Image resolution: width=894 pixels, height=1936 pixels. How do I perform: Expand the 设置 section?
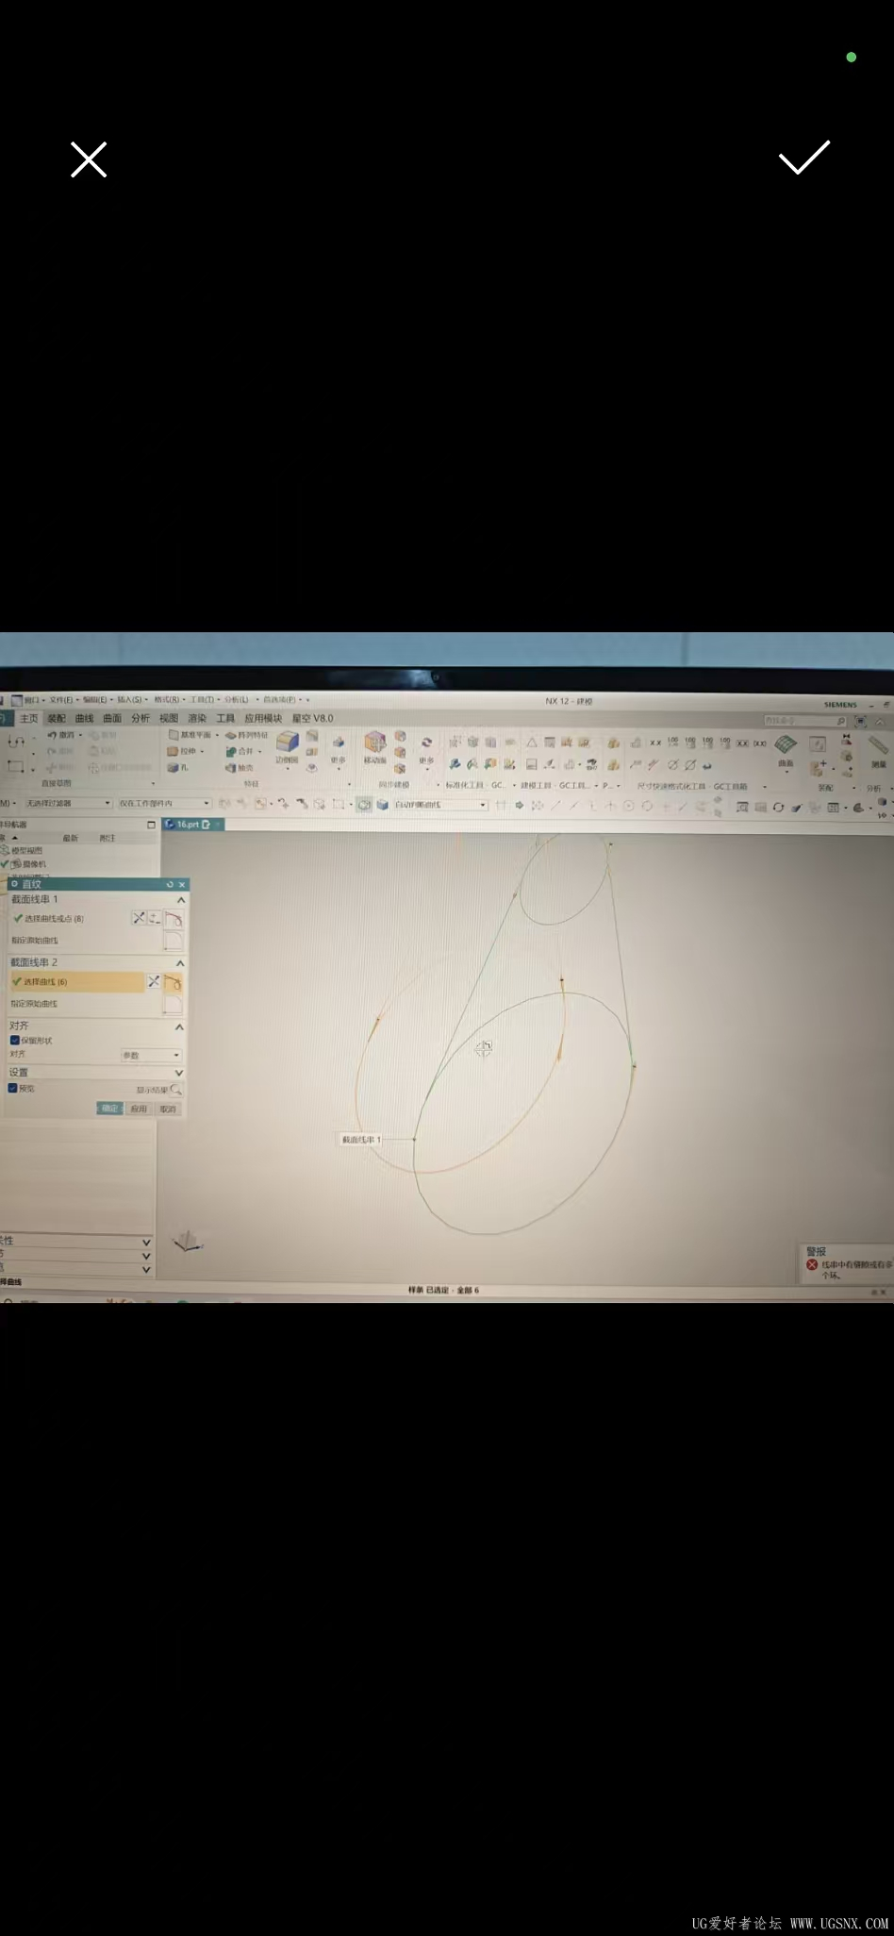[x=179, y=1073]
